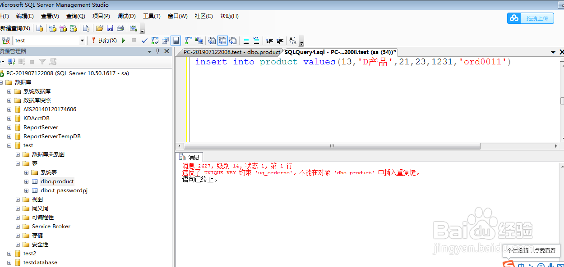
Task: Click the server node PC-201907122008
Action: click(68, 73)
